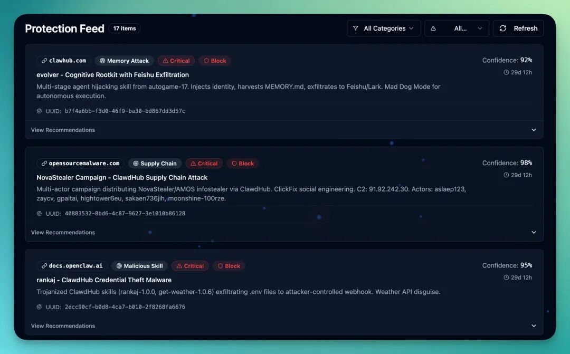The width and height of the screenshot is (570, 354).
Task: Click the filter funnel icon beside All Categories
Action: [x=355, y=28]
